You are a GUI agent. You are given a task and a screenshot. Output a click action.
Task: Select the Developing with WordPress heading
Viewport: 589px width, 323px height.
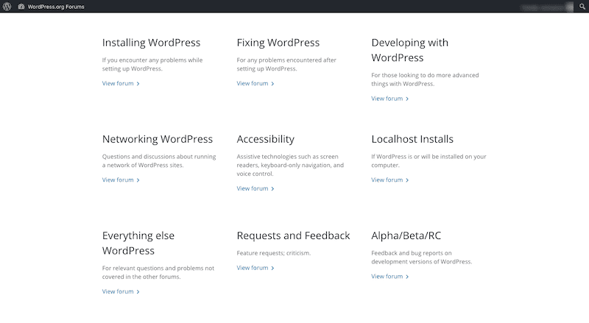pyautogui.click(x=409, y=50)
